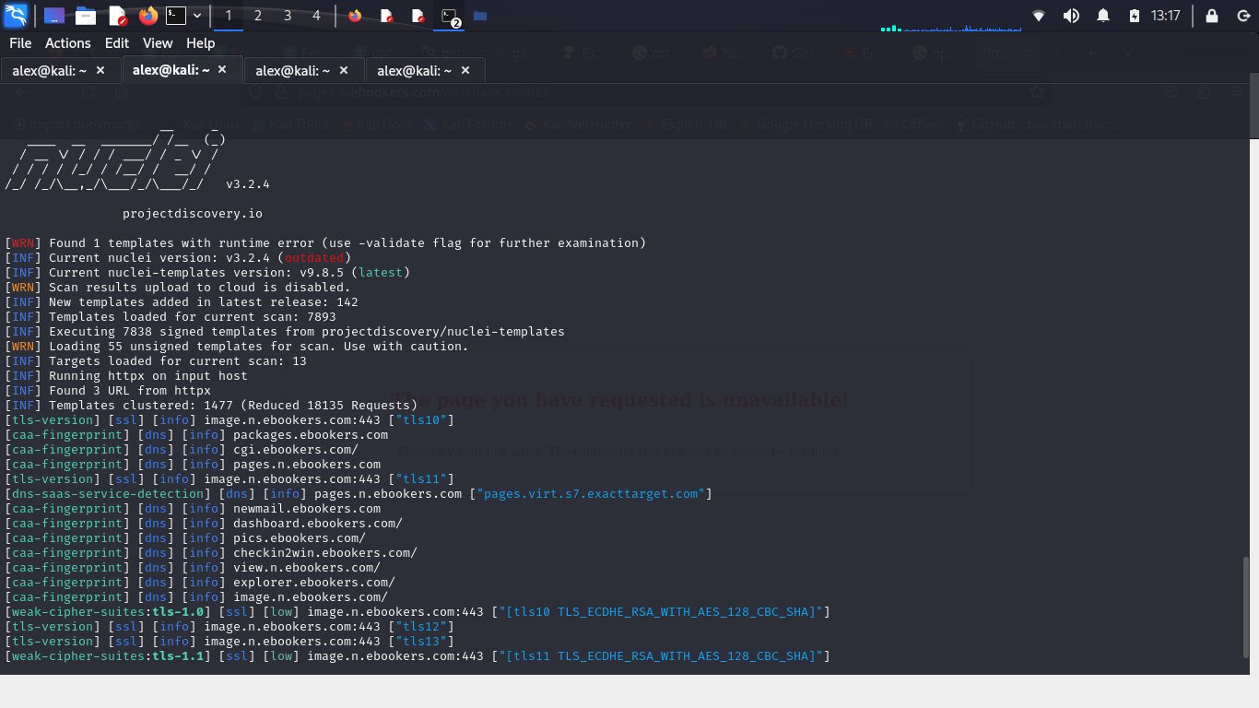Viewport: 1259px width, 708px height.
Task: Check the battery power indicator
Action: [1135, 16]
